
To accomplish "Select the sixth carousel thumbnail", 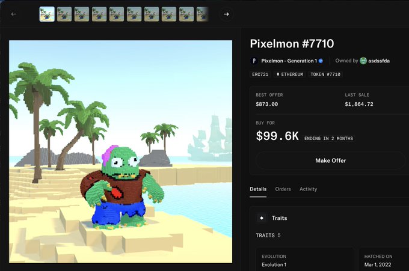I will click(x=134, y=14).
